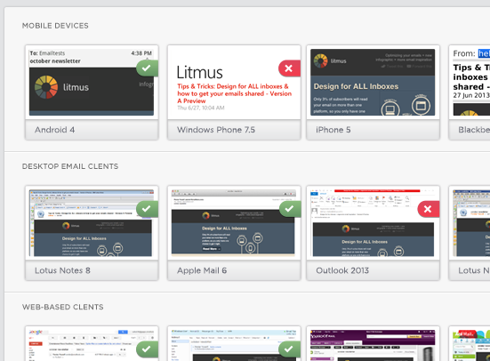Open the iPhone 5 preview thumbnail

(373, 82)
